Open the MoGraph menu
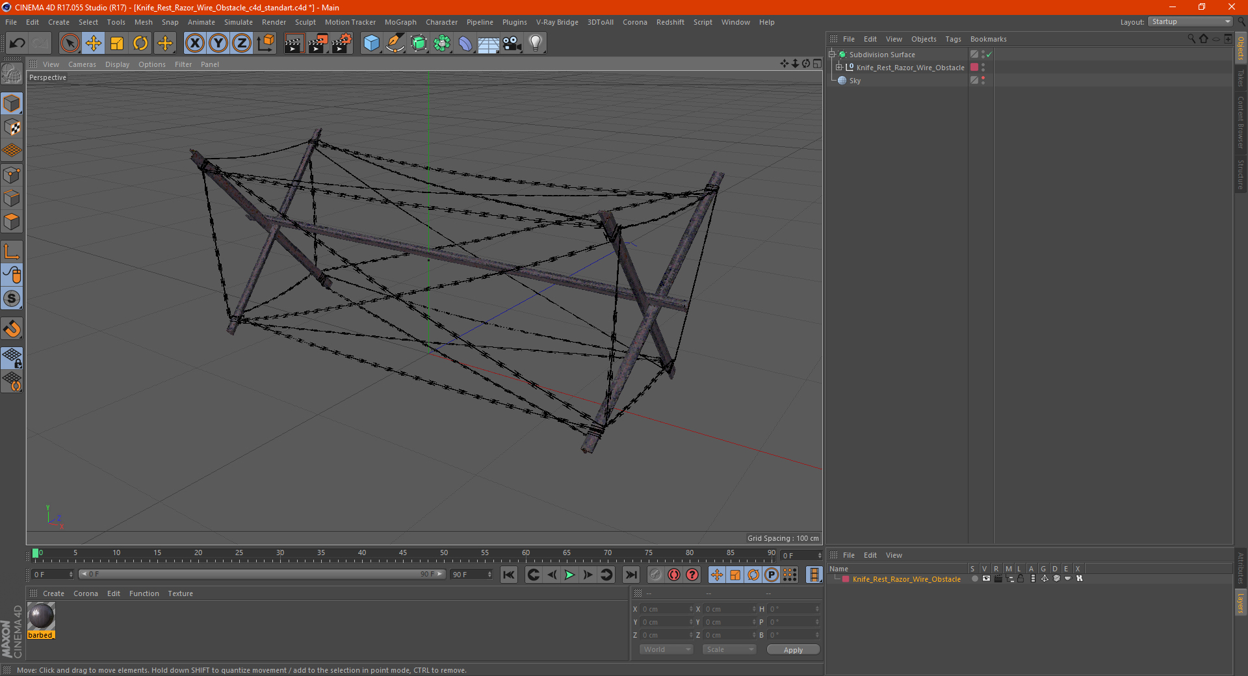This screenshot has width=1248, height=676. click(x=400, y=22)
